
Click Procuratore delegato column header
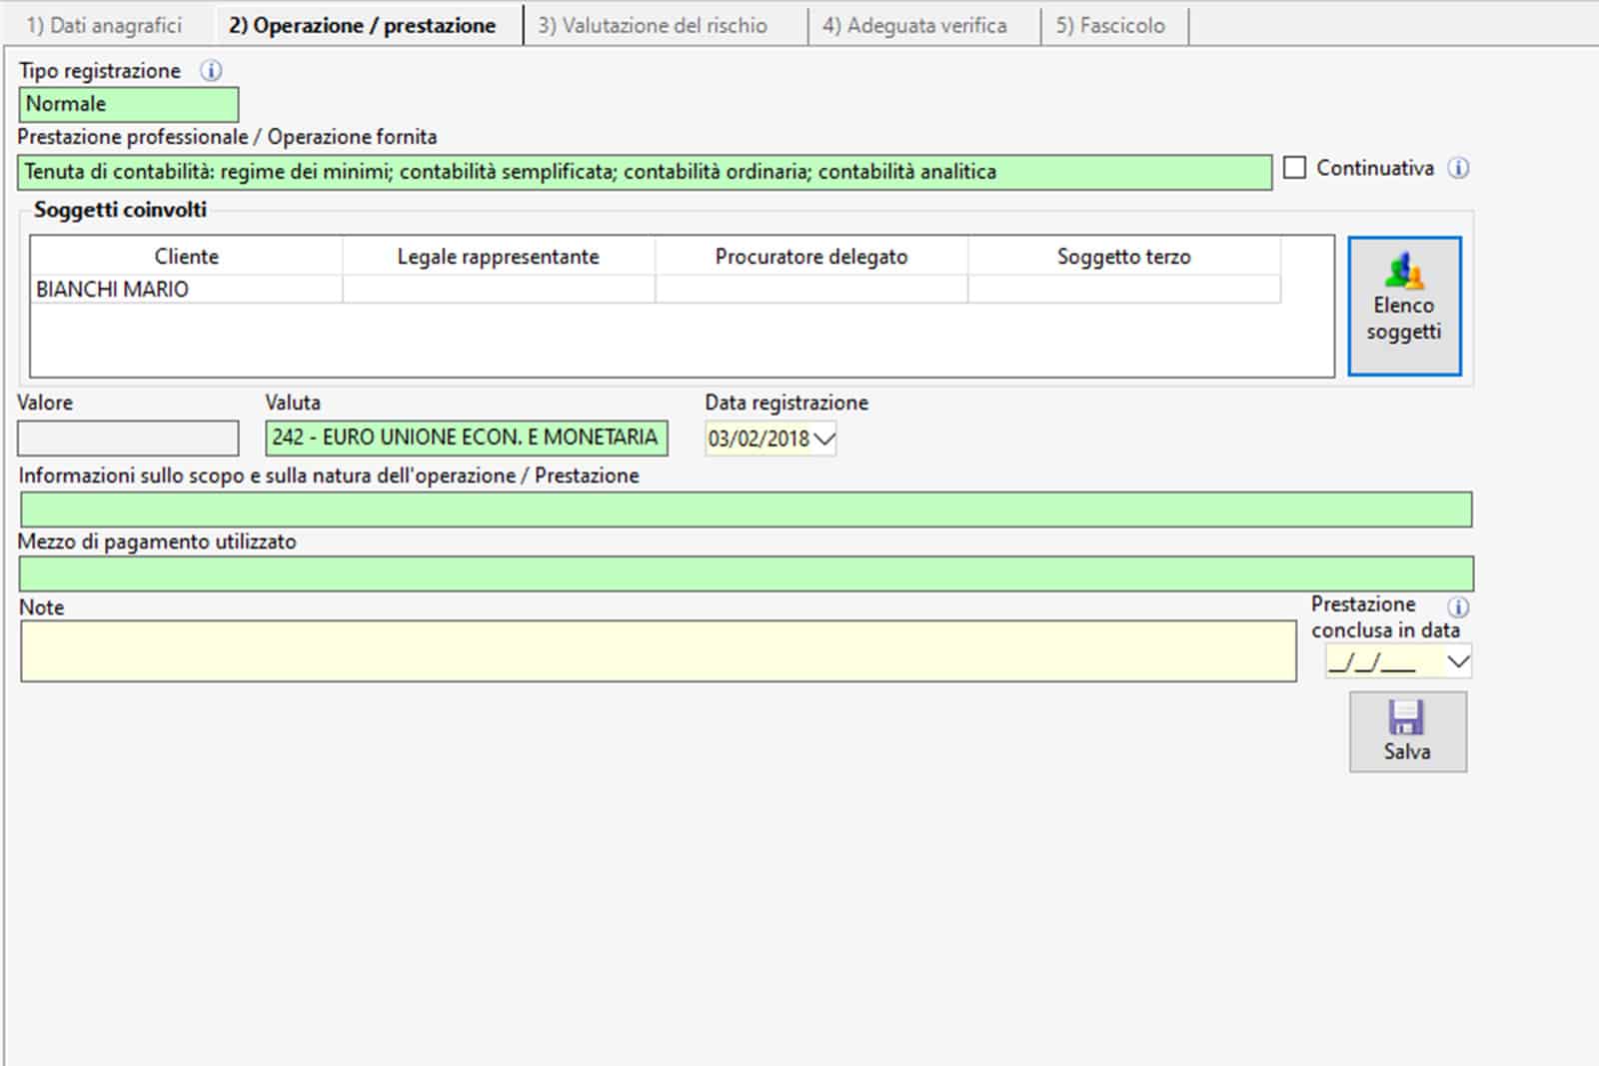(811, 257)
